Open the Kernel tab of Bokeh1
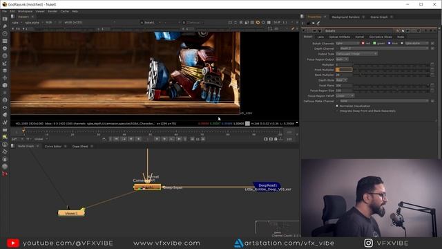The width and height of the screenshot is (442, 249). 359,37
